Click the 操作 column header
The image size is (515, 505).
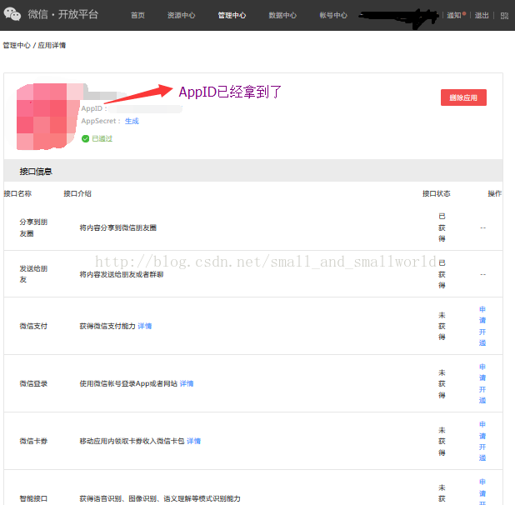495,193
